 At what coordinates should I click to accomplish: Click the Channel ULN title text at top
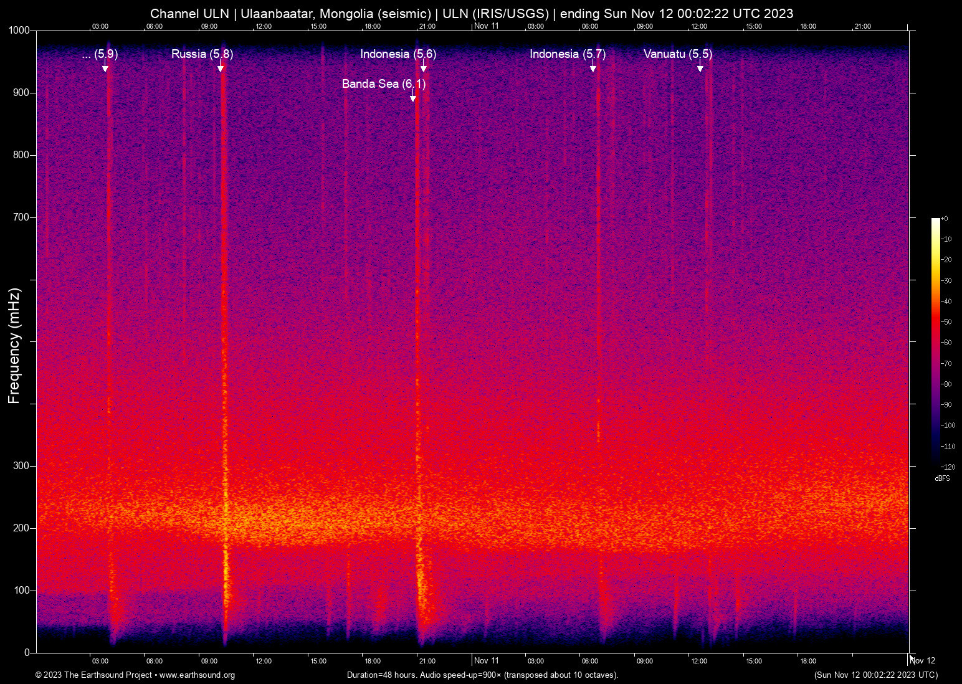[x=472, y=14]
